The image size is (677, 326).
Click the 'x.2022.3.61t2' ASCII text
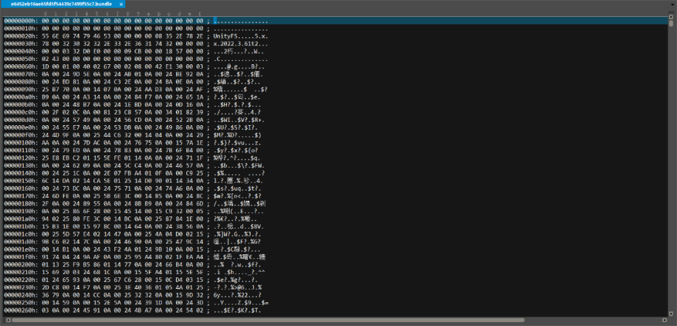(x=234, y=43)
